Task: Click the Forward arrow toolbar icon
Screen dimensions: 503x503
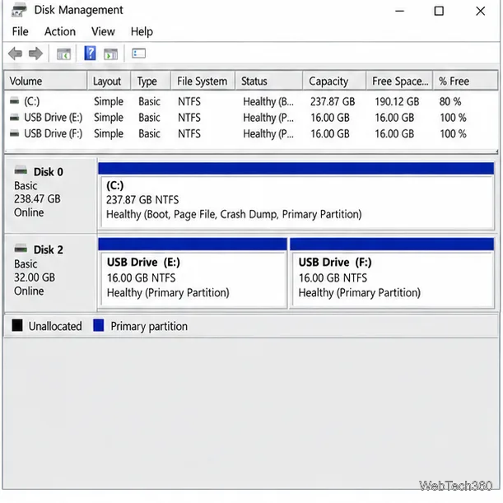Action: [x=35, y=54]
